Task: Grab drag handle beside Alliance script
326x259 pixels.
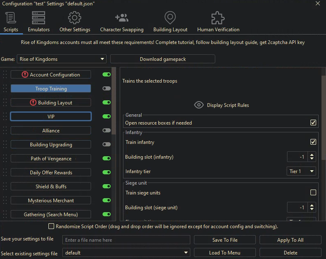Action: point(5,130)
